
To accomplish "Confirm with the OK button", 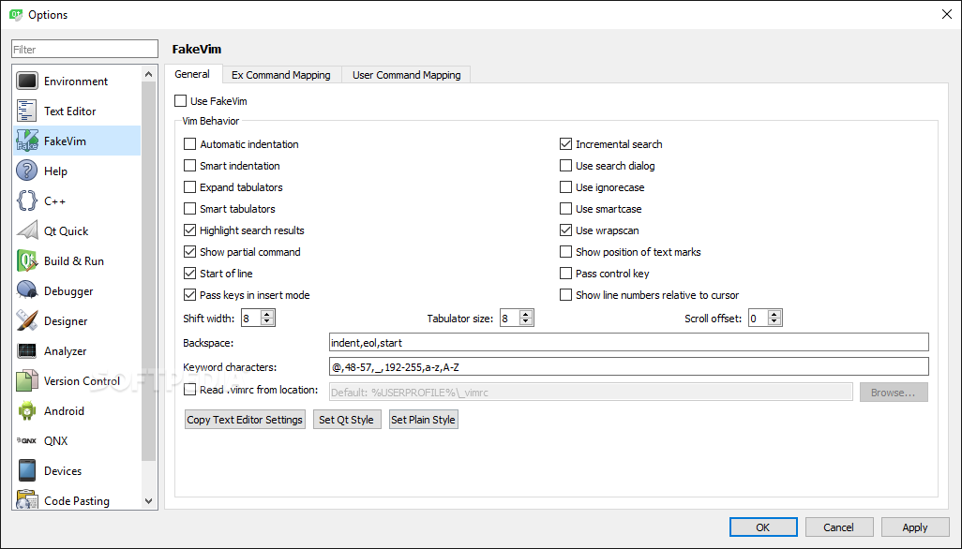I will tap(762, 527).
